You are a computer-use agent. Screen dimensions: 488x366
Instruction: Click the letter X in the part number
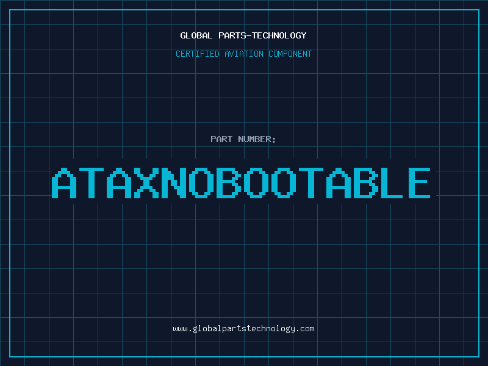(145, 183)
